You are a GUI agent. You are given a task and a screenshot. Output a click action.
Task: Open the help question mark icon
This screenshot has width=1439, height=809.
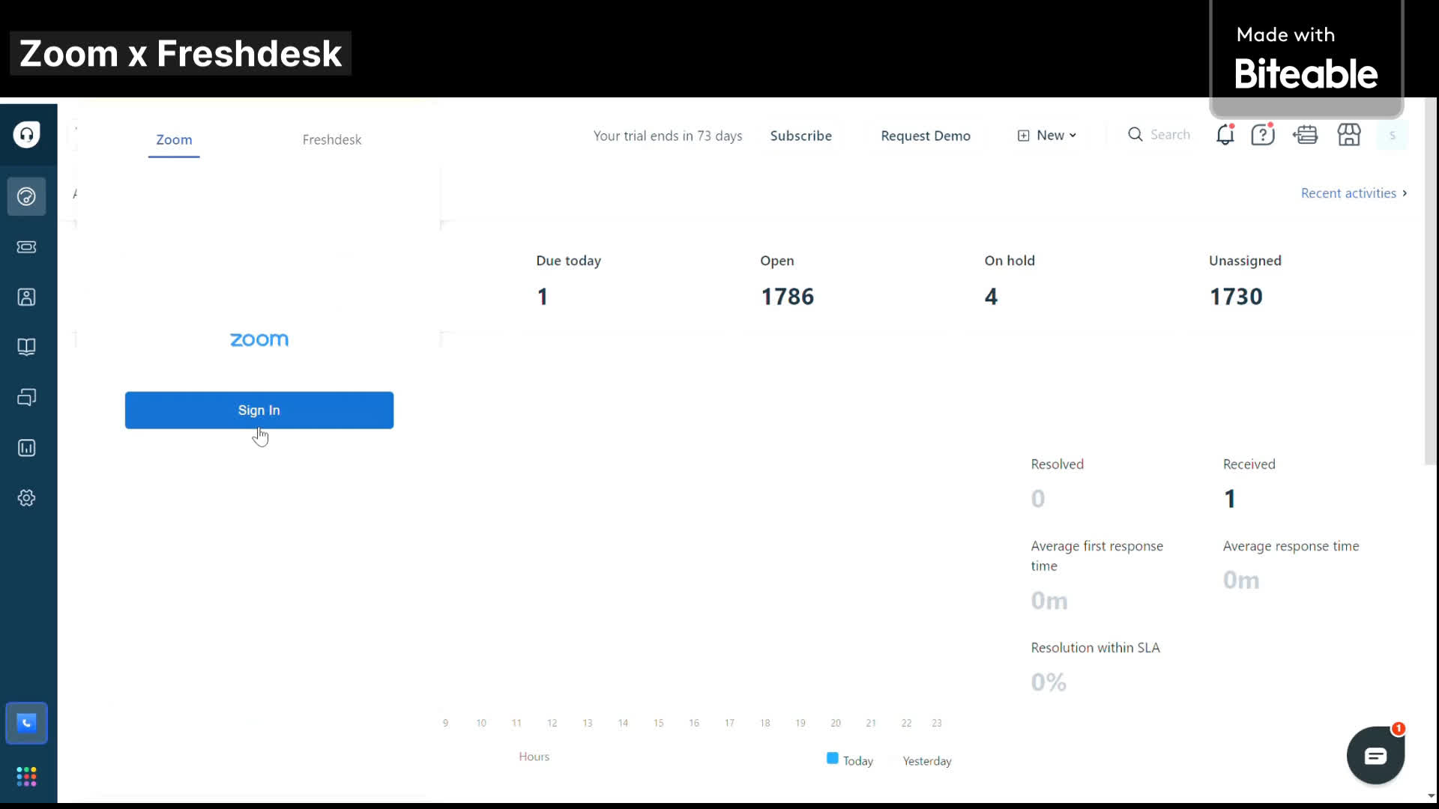[1262, 135]
